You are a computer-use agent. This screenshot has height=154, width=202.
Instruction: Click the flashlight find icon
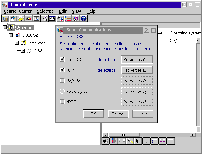tap(130, 141)
